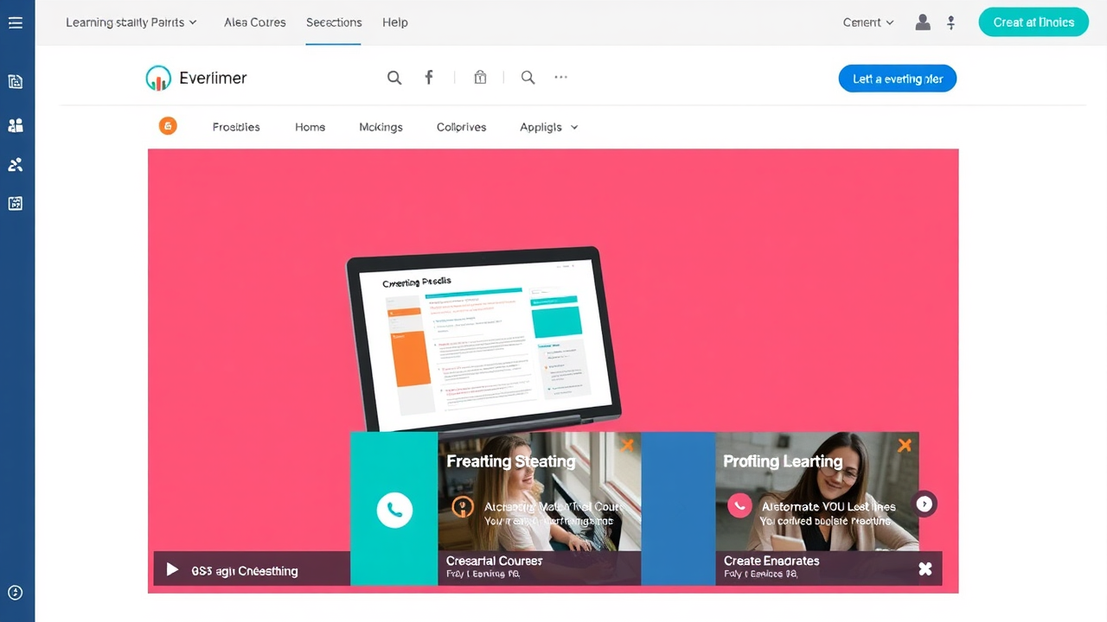Close the Profling Learting card with orange X
The width and height of the screenshot is (1107, 622).
pyautogui.click(x=905, y=445)
